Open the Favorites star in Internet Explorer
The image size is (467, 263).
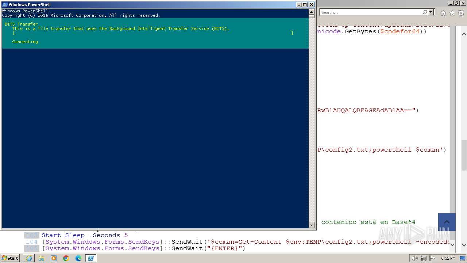[452, 13]
